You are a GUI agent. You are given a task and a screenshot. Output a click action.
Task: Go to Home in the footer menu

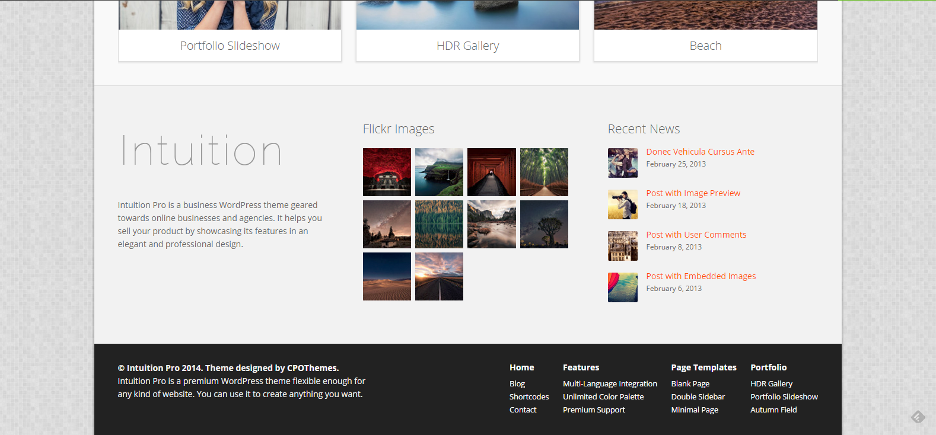[x=521, y=367]
